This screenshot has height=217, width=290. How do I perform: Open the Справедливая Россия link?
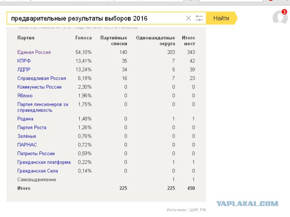pyautogui.click(x=42, y=78)
